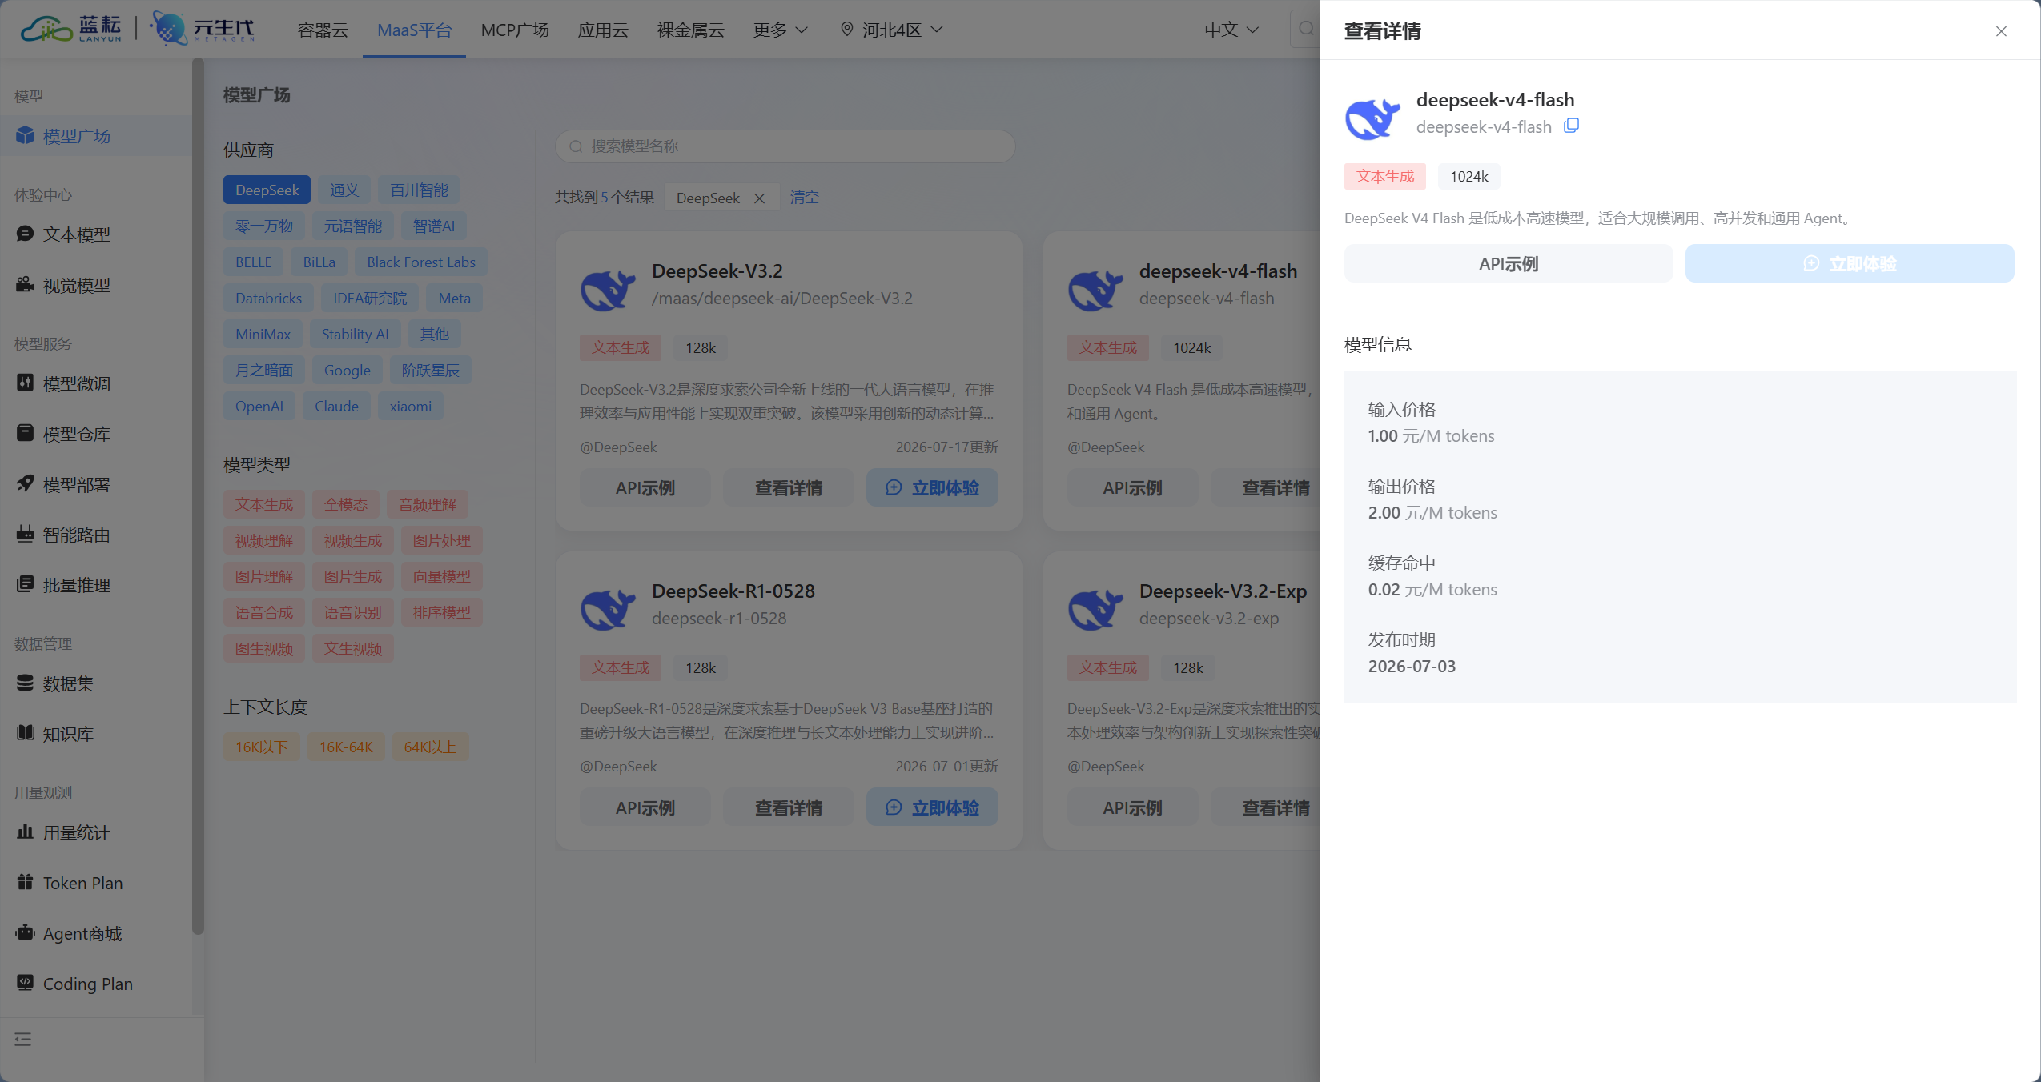
Task: Toggle the 全模态 model type filter
Action: point(346,504)
